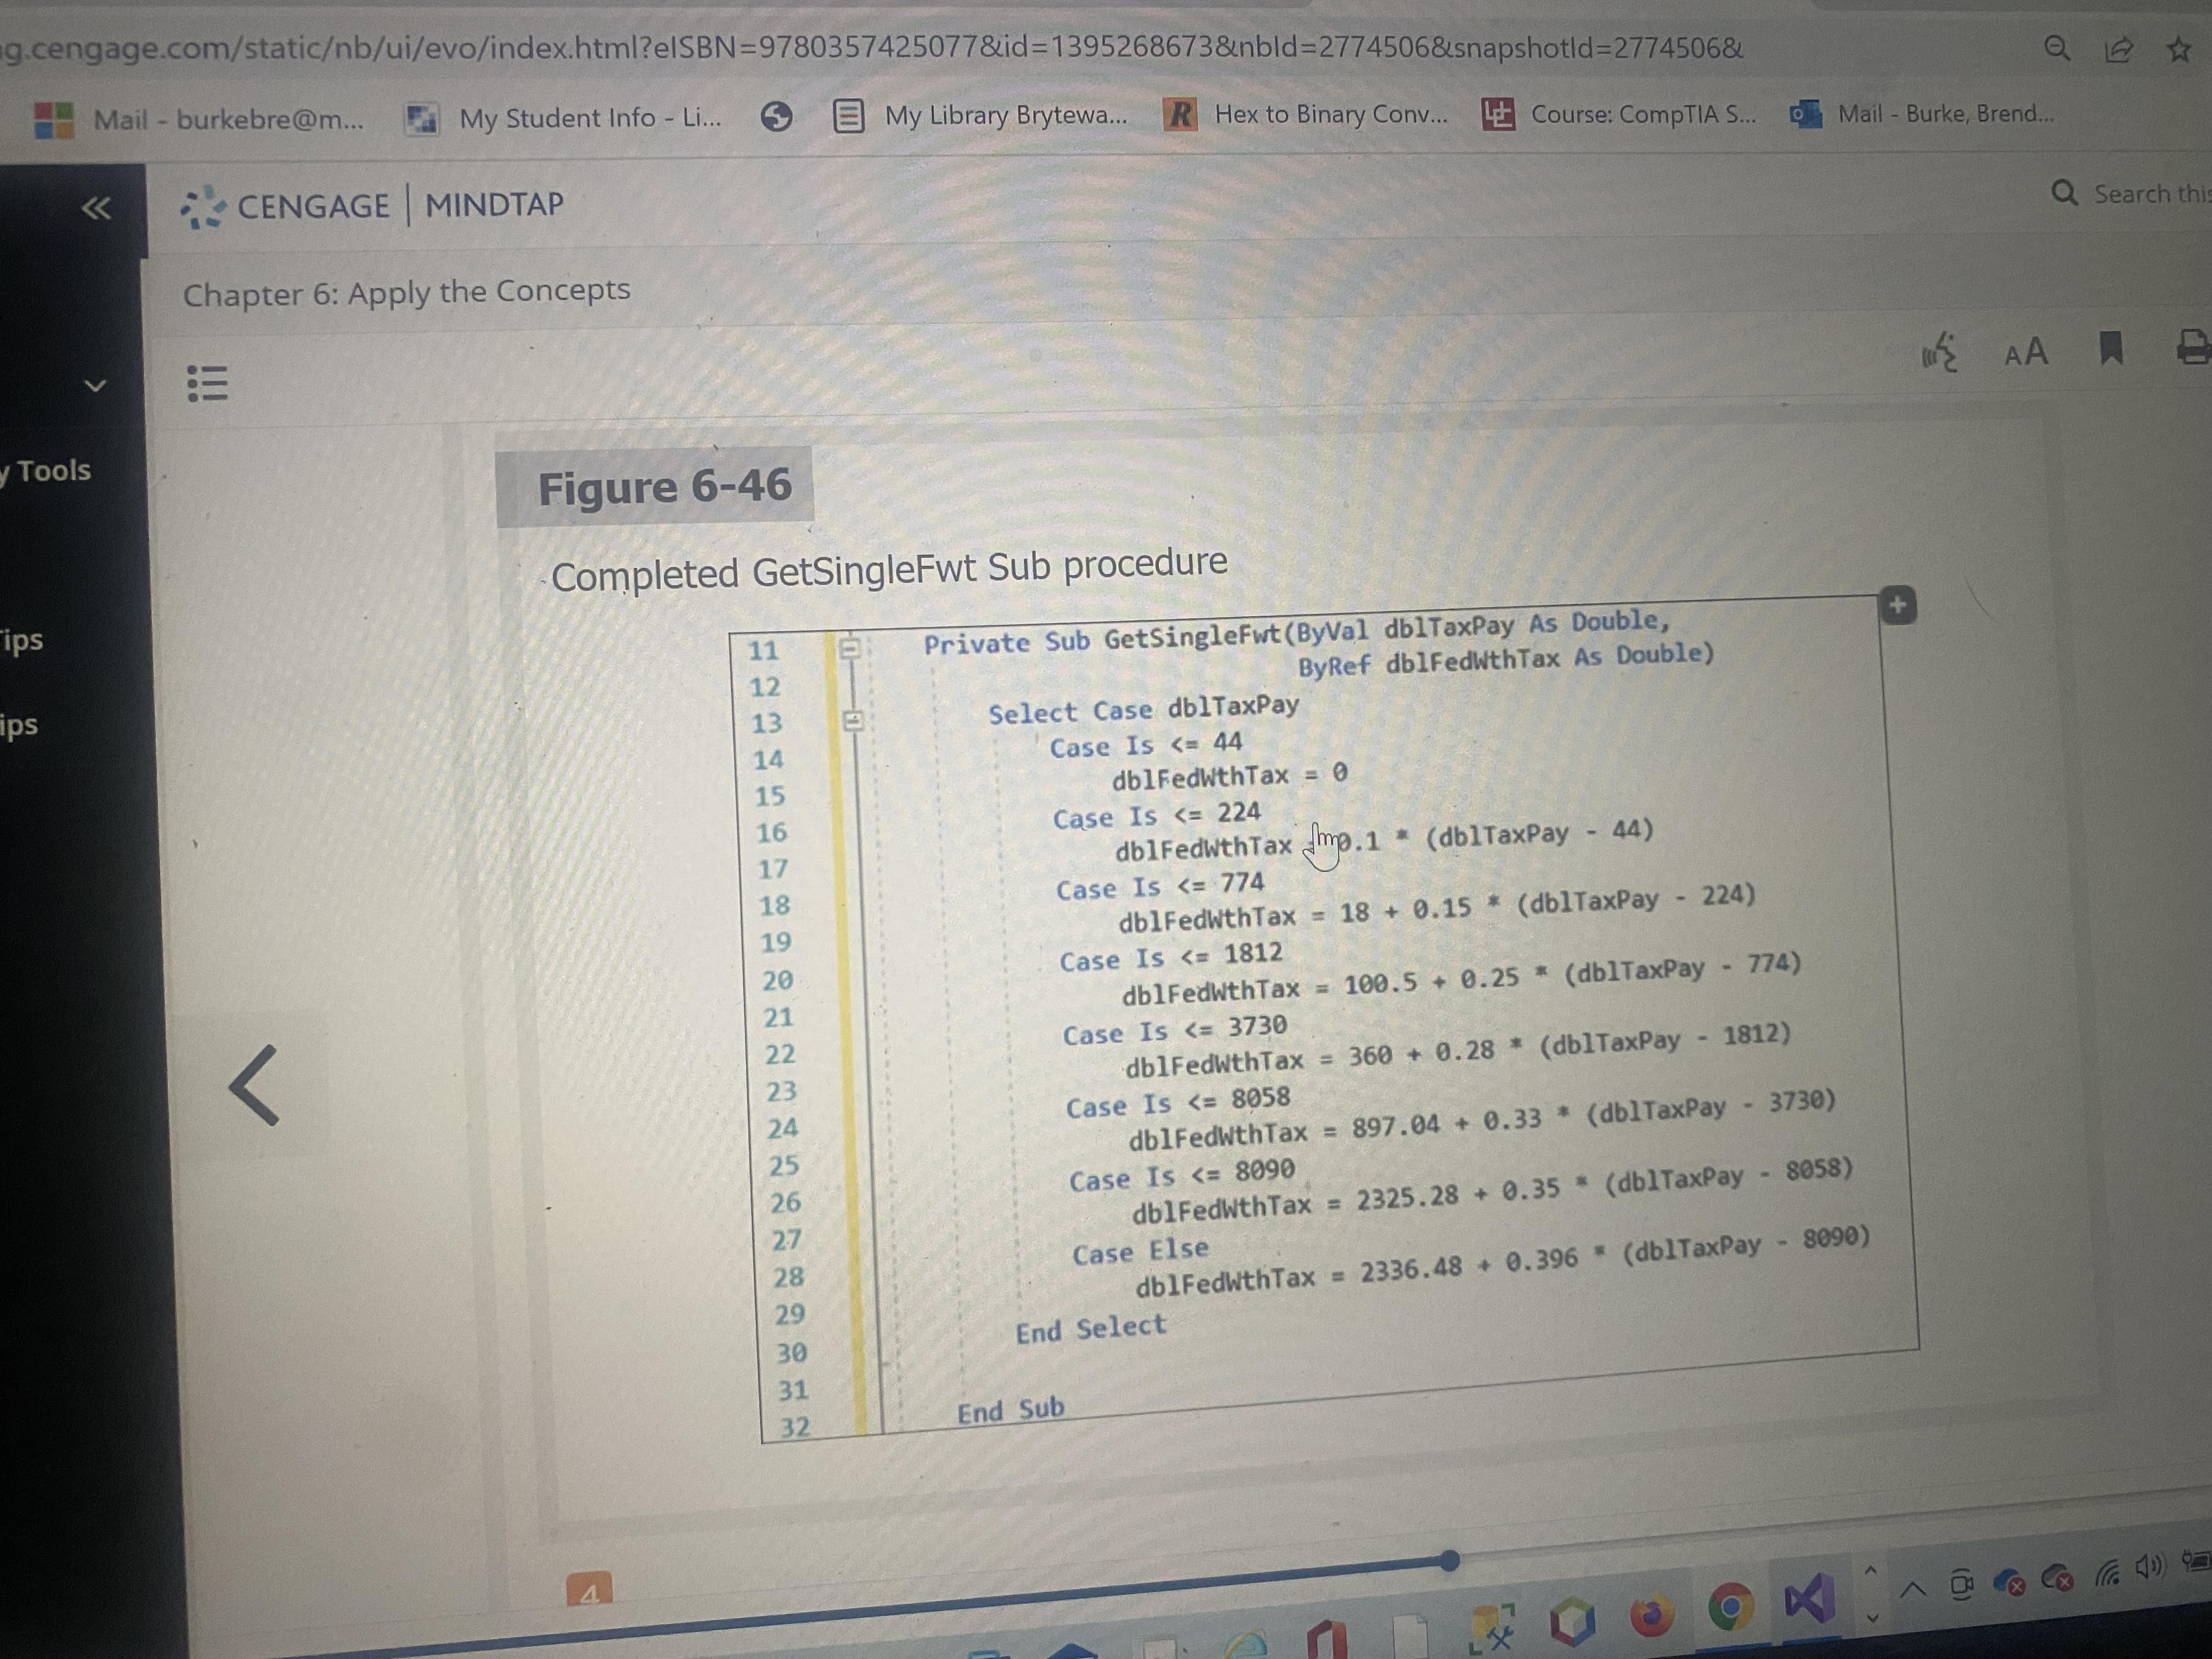This screenshot has width=2212, height=1659.
Task: Click the ReadSpeaker listen icon
Action: click(1939, 353)
